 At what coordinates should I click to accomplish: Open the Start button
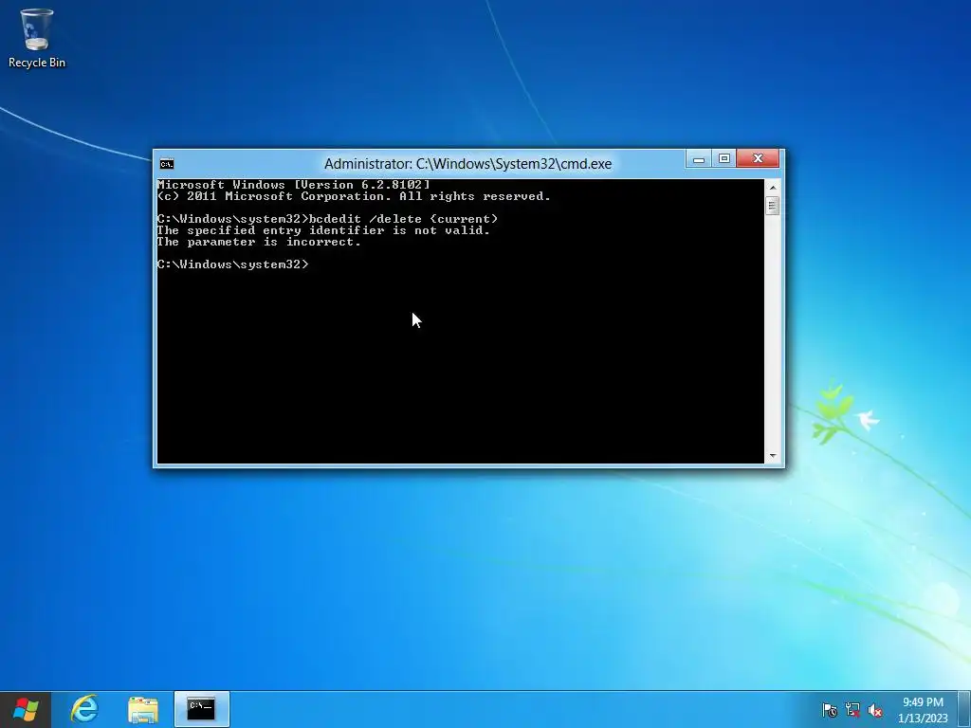(25, 709)
